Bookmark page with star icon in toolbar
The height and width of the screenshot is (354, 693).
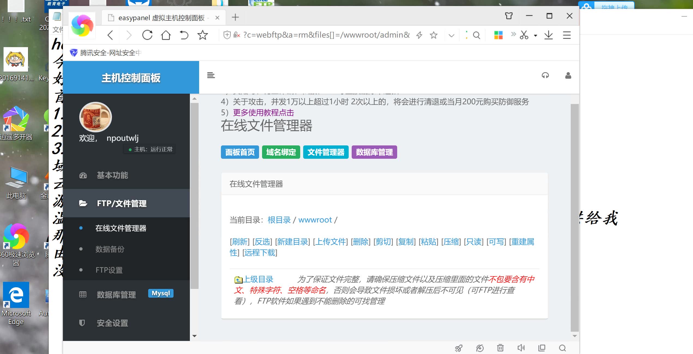[202, 35]
